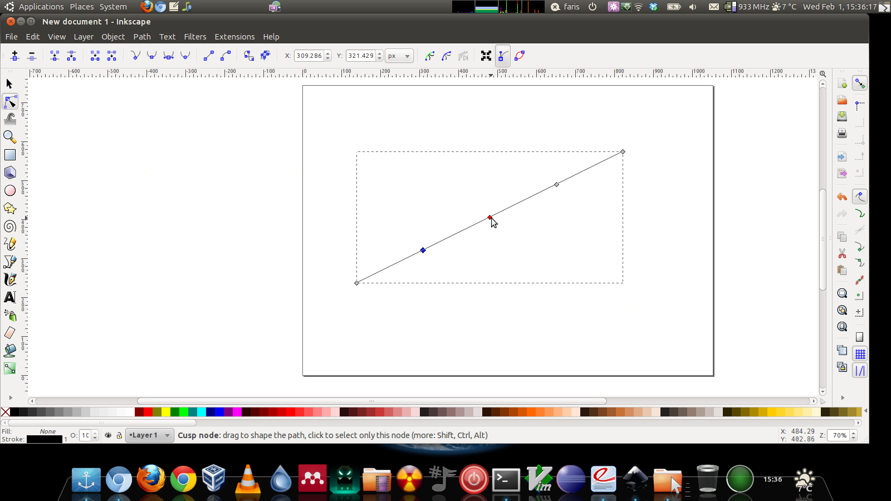The height and width of the screenshot is (501, 891).
Task: Open the Extensions menu
Action: click(x=234, y=37)
